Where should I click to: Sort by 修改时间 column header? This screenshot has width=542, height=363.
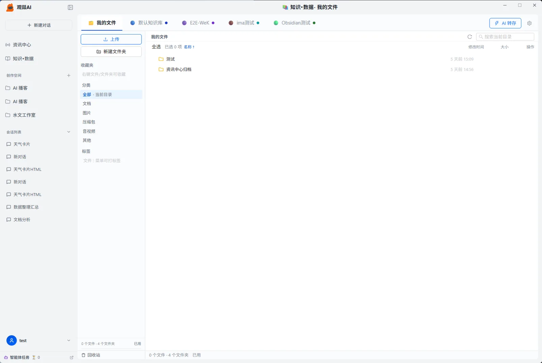point(476,47)
